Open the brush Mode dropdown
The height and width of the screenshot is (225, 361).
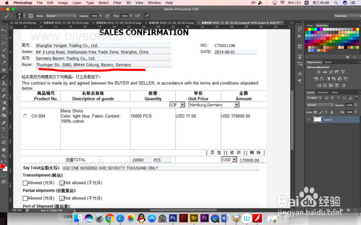[61, 16]
